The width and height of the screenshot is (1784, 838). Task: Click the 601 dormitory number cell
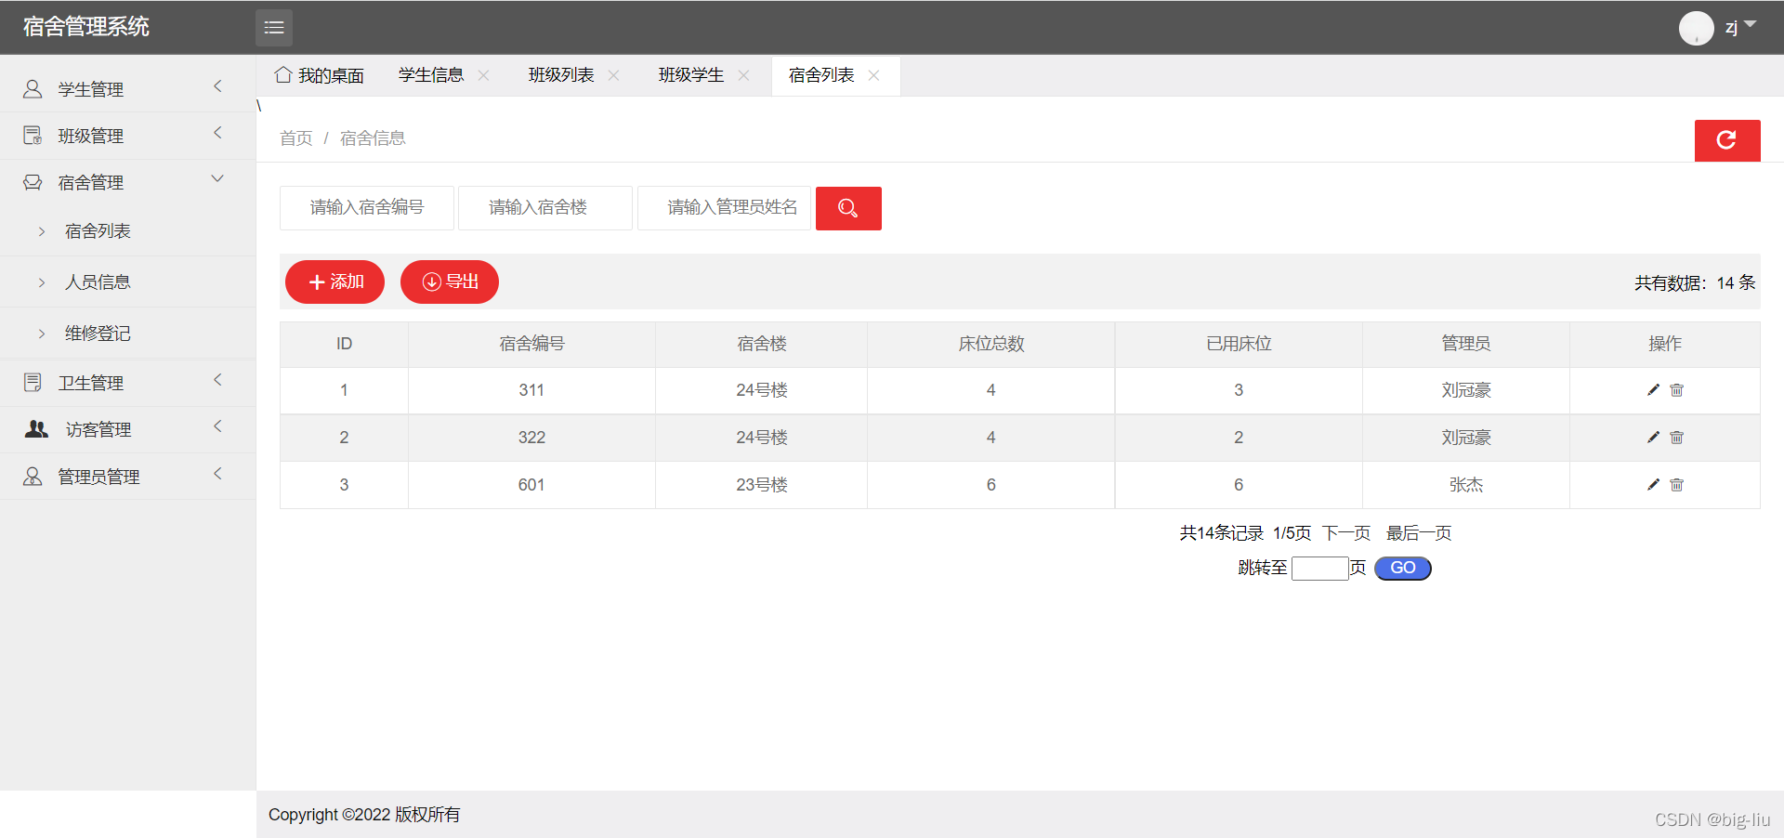[x=531, y=485]
